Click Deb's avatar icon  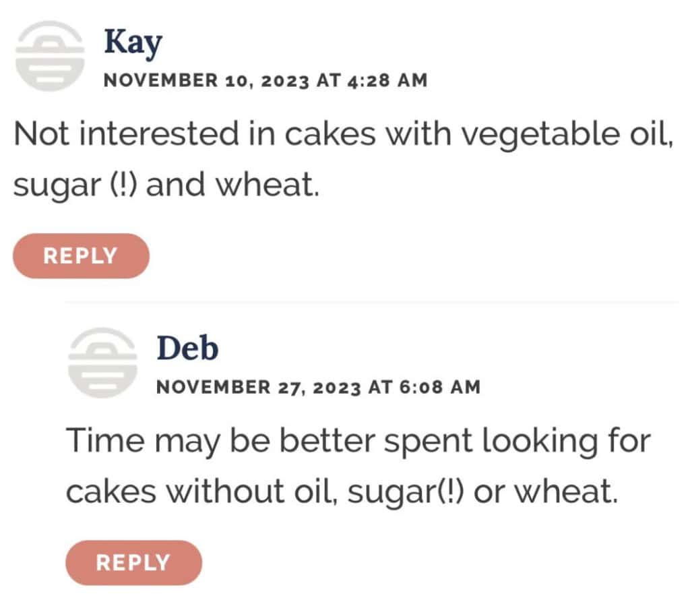102,362
